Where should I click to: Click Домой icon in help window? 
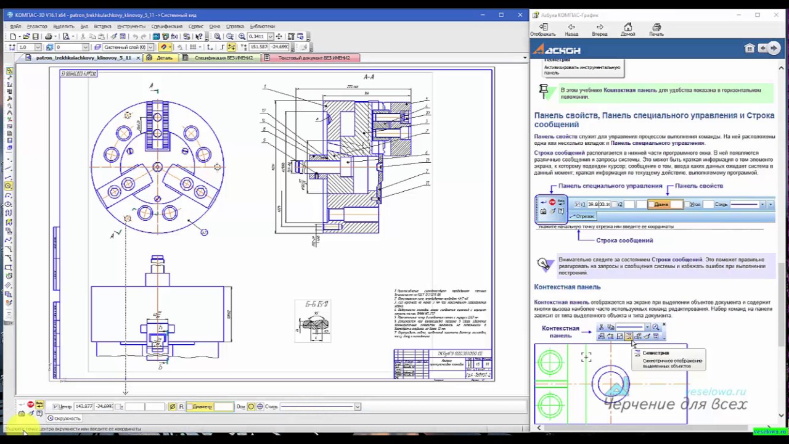(x=628, y=30)
